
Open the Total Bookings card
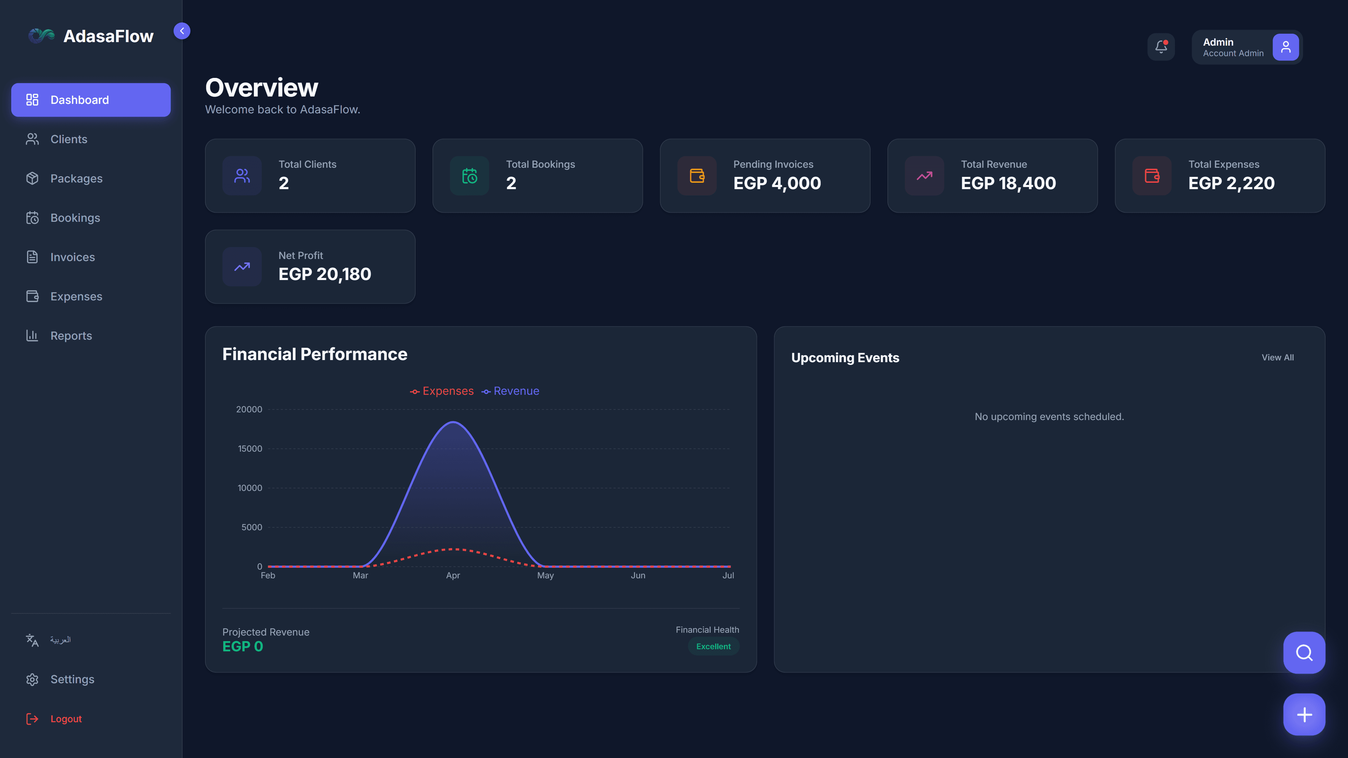537,176
